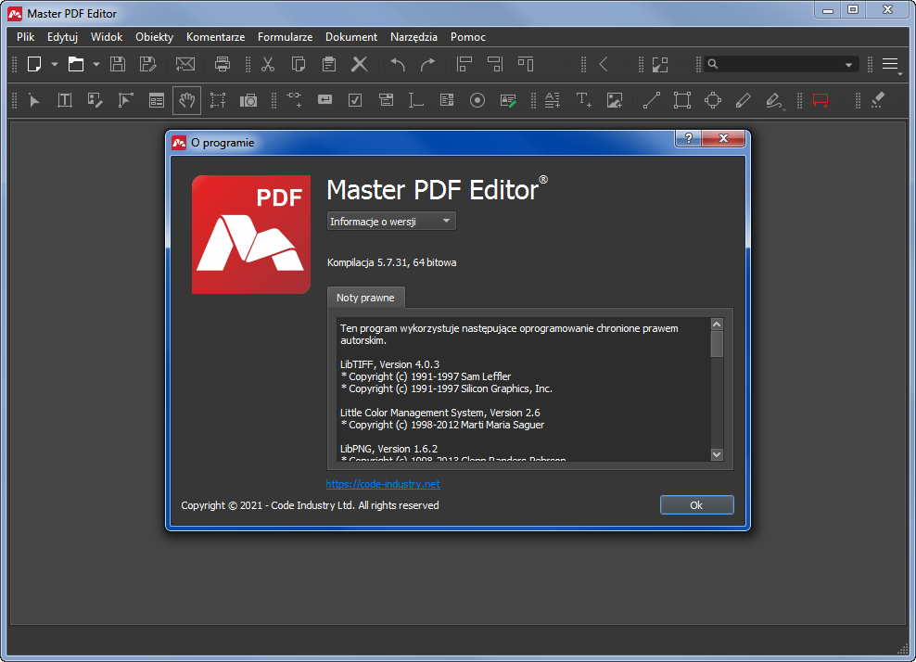916x662 pixels.
Task: Select the Radio Button form tool
Action: 477,100
